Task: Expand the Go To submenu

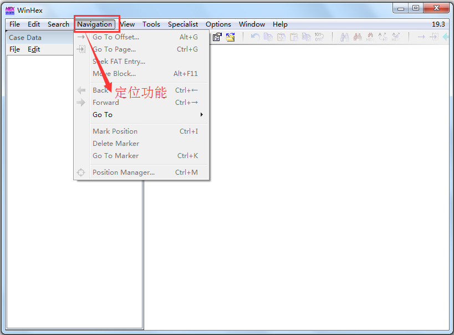Action: pos(141,115)
